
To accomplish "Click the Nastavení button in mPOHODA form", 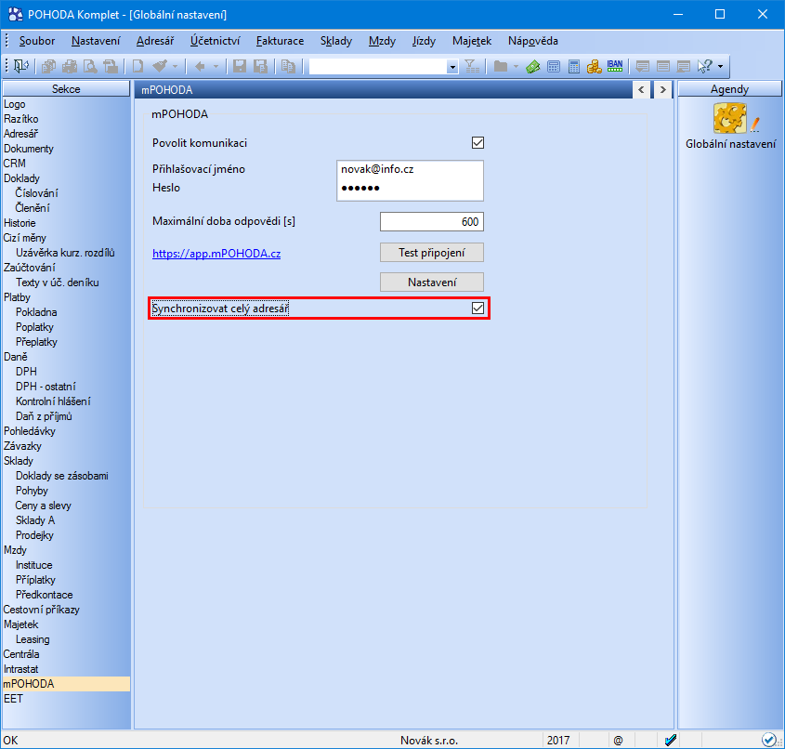I will pos(432,282).
